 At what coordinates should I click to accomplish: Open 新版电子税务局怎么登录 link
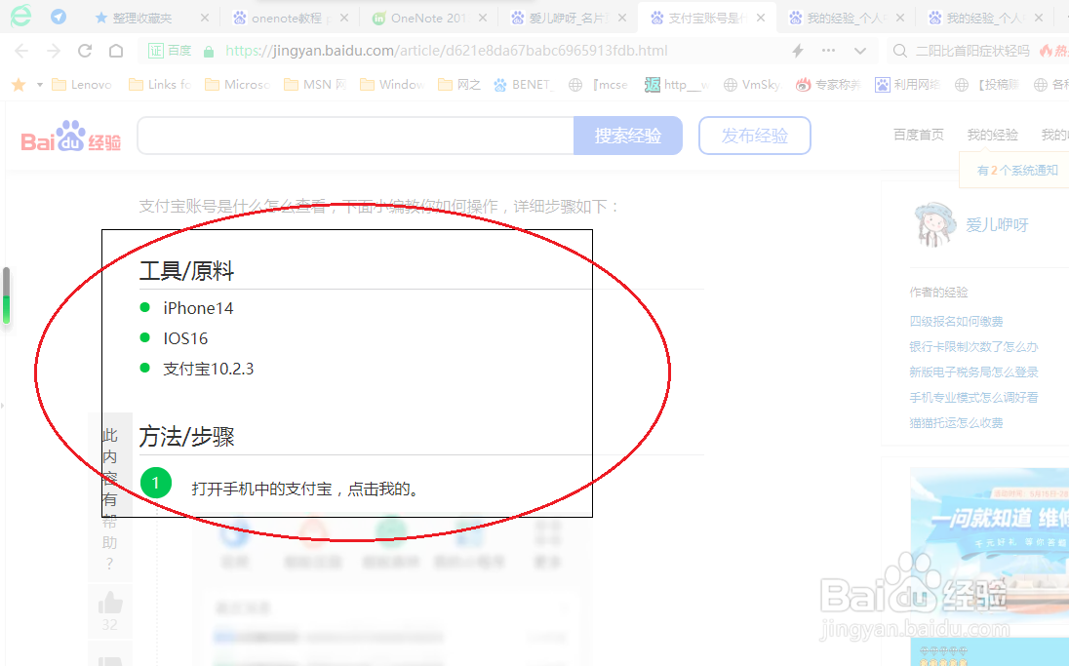973,372
